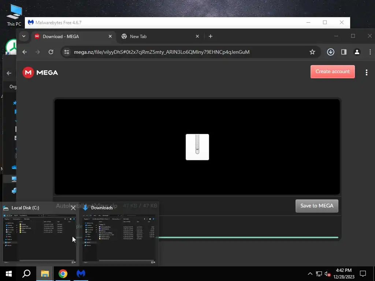Go back in Chrome
The height and width of the screenshot is (281, 375).
tap(25, 52)
